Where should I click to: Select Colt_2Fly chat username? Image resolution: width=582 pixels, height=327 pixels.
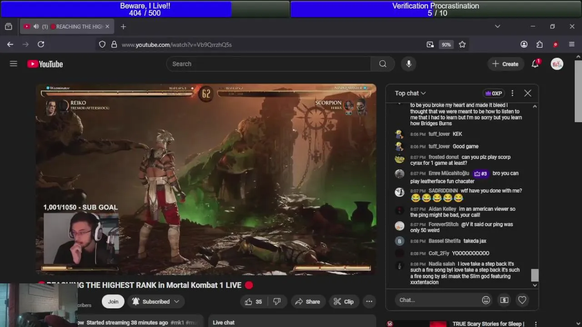pos(438,253)
